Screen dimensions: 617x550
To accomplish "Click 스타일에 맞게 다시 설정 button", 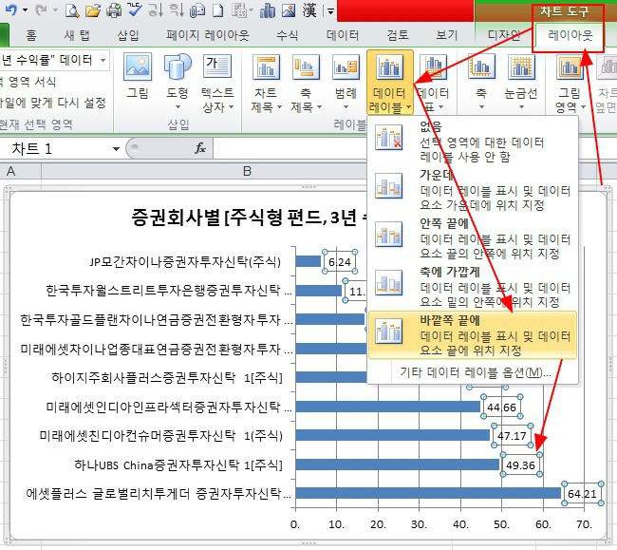I will [53, 103].
